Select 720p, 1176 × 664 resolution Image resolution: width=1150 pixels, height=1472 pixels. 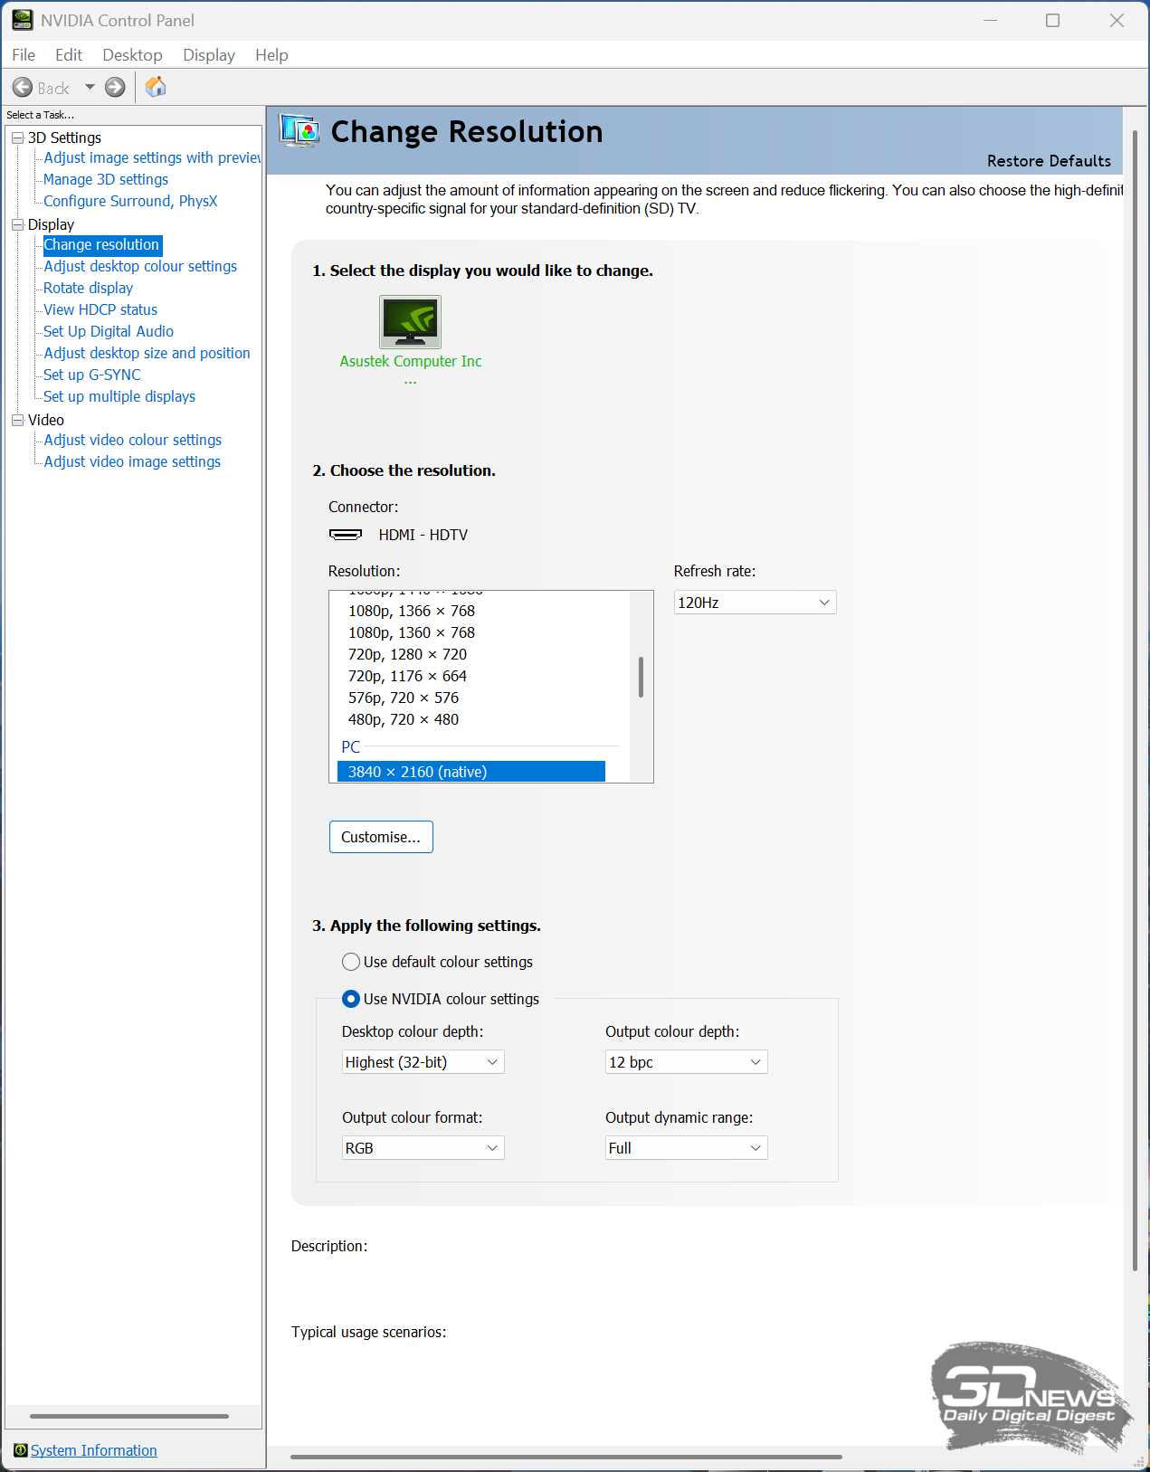click(408, 676)
